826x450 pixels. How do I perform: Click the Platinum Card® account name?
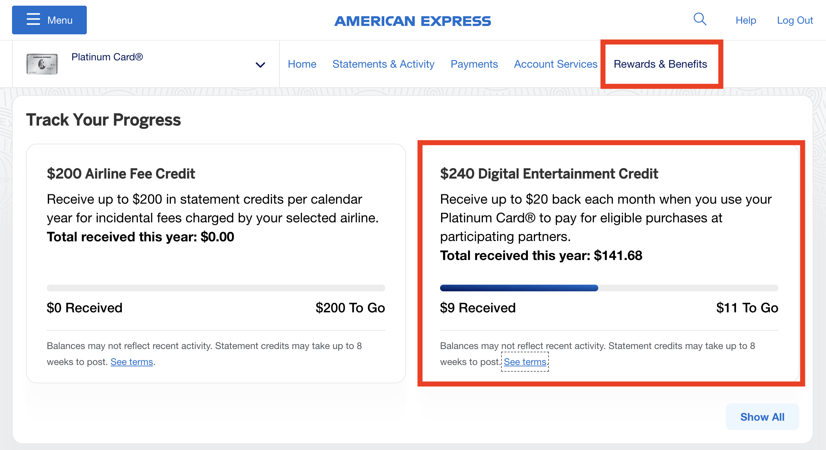coord(107,57)
